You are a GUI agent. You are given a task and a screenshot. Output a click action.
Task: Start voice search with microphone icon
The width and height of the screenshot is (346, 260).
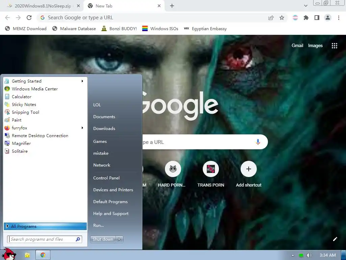[258, 142]
